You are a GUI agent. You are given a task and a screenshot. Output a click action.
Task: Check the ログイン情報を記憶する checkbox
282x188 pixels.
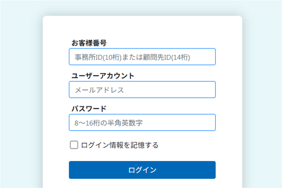[x=74, y=145]
